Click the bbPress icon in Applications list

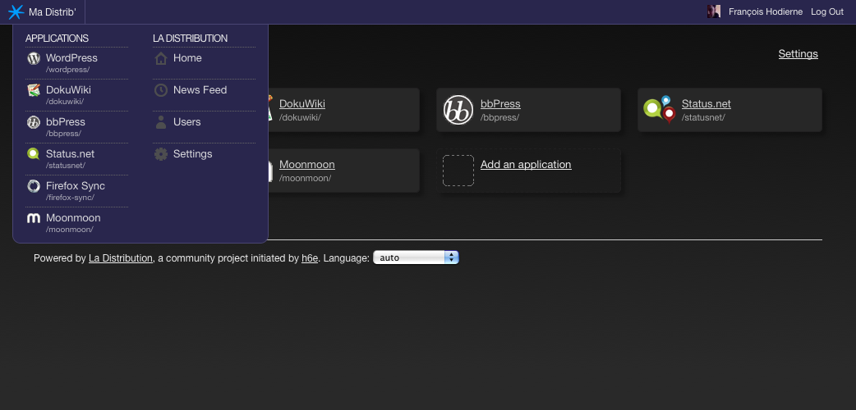point(34,122)
